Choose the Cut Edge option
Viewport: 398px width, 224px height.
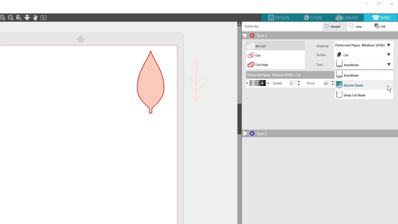(x=275, y=65)
